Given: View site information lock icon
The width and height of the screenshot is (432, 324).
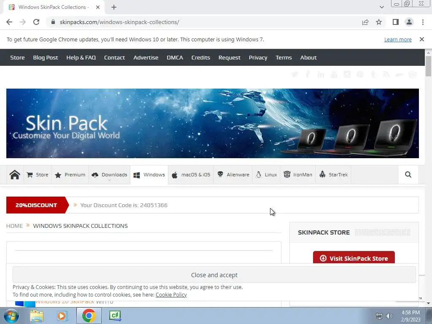Looking at the screenshot, I should tap(53, 22).
